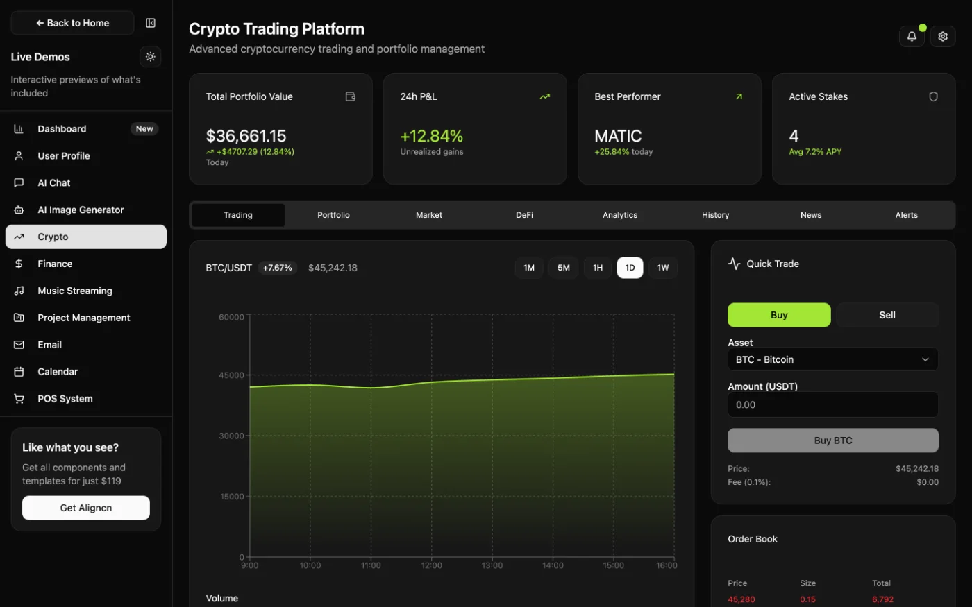Click the Email envelope icon
Viewport: 972px width, 607px height.
click(19, 345)
